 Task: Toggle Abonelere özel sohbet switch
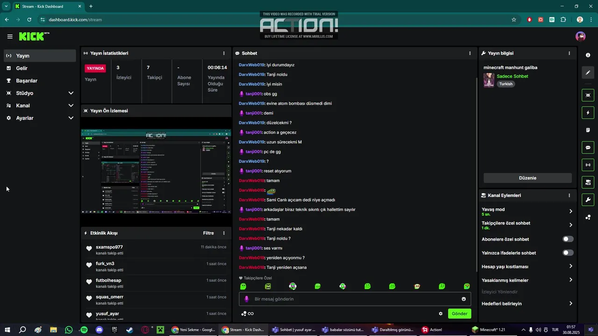pos(568,239)
